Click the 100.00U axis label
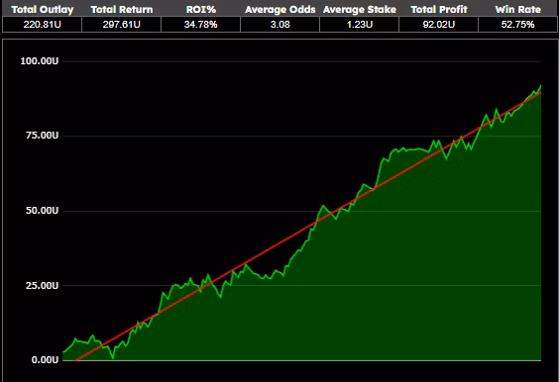This screenshot has width=559, height=382. [x=40, y=61]
